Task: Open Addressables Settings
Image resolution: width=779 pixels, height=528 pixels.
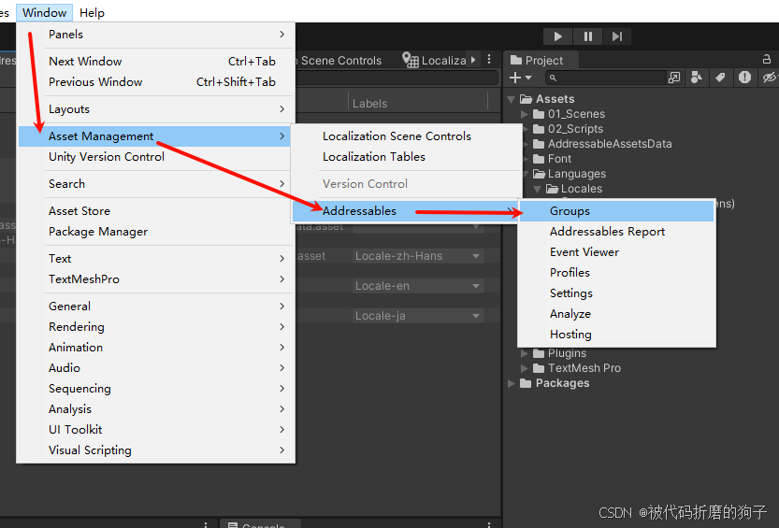Action: click(616, 293)
